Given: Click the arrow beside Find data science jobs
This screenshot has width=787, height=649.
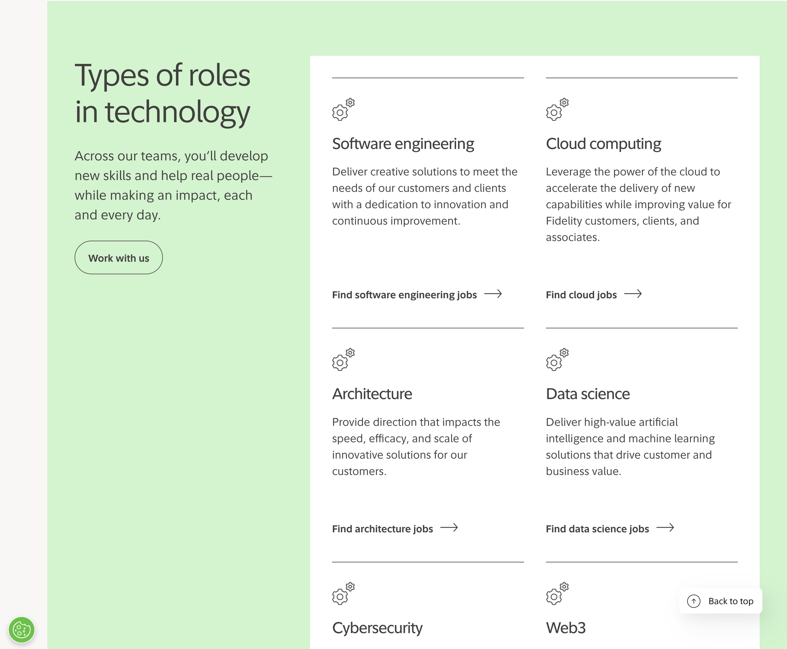Looking at the screenshot, I should [x=665, y=528].
